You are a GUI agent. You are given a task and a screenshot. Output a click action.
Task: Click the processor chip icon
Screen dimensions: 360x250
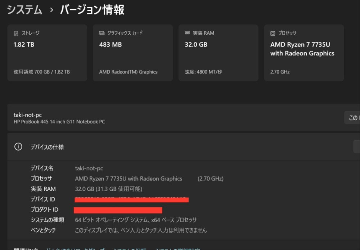(x=273, y=33)
